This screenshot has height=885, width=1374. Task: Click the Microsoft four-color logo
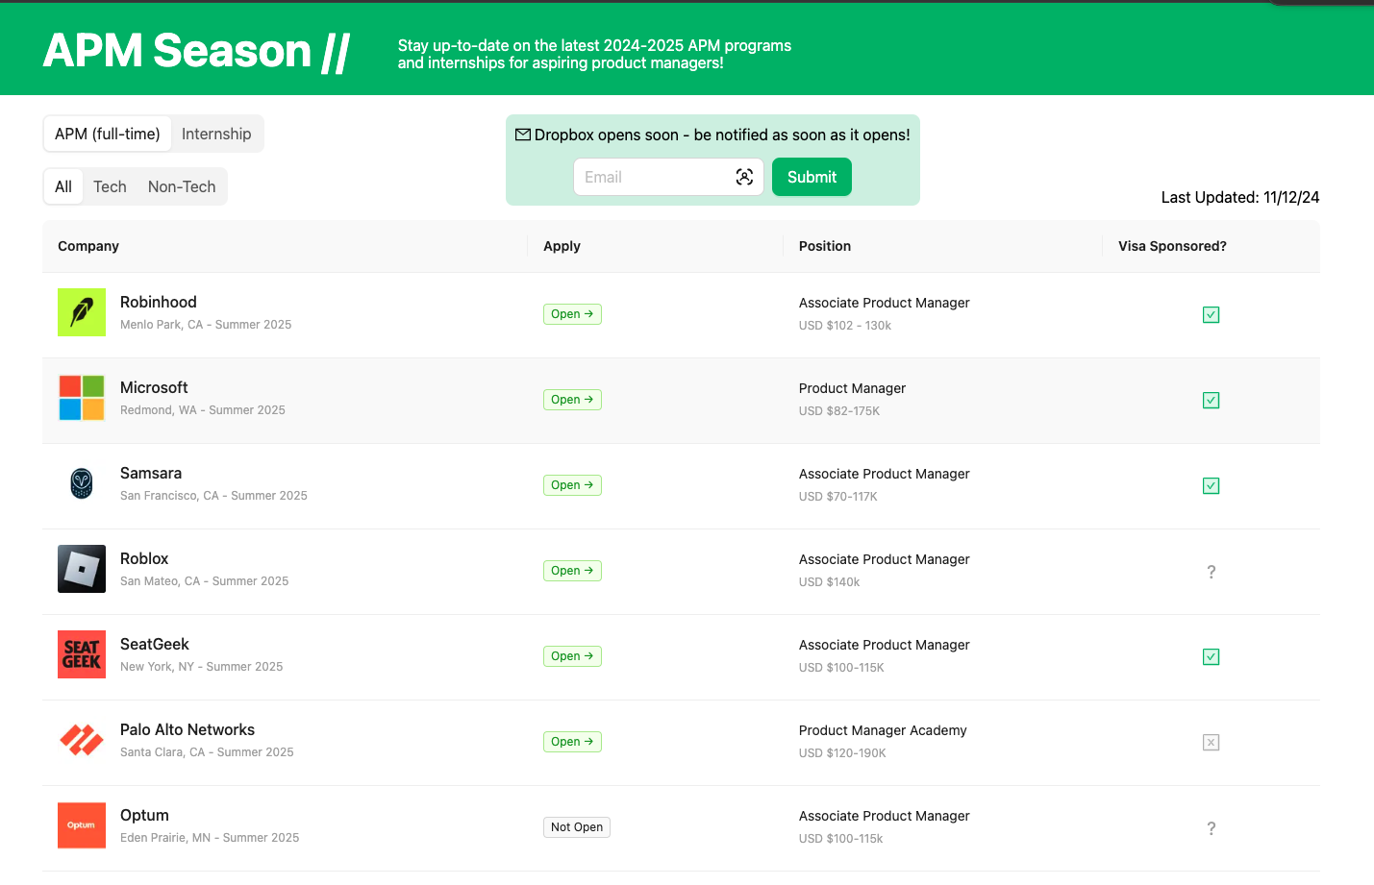coord(82,398)
